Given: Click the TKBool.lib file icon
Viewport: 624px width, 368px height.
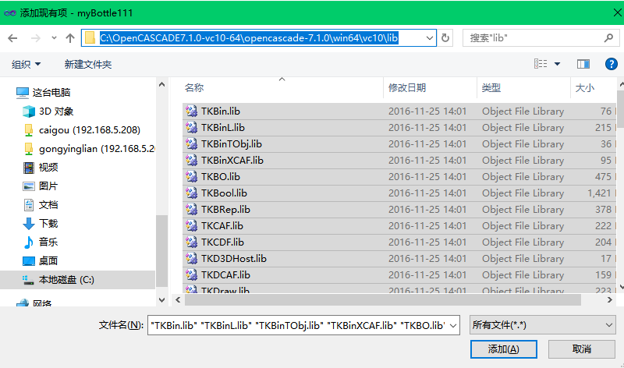Looking at the screenshot, I should 191,193.
